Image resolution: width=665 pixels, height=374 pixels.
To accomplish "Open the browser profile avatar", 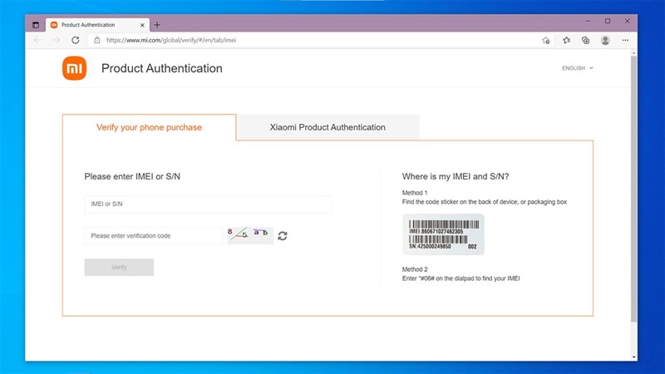I will (605, 40).
